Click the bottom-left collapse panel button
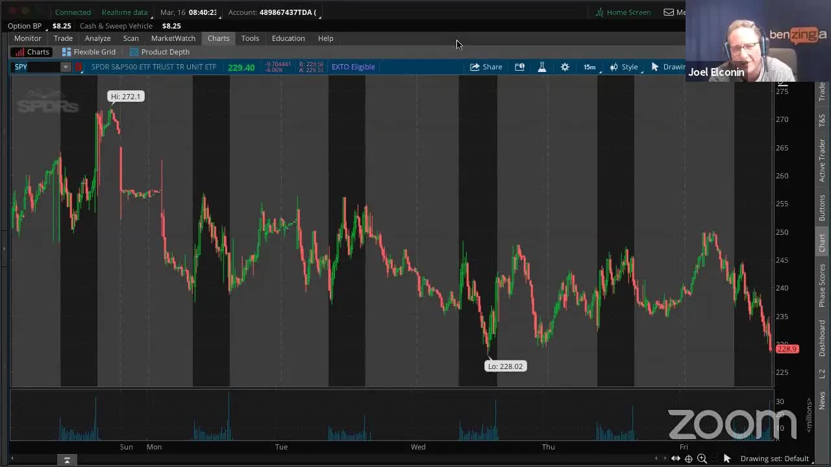The width and height of the screenshot is (831, 467). 67,460
